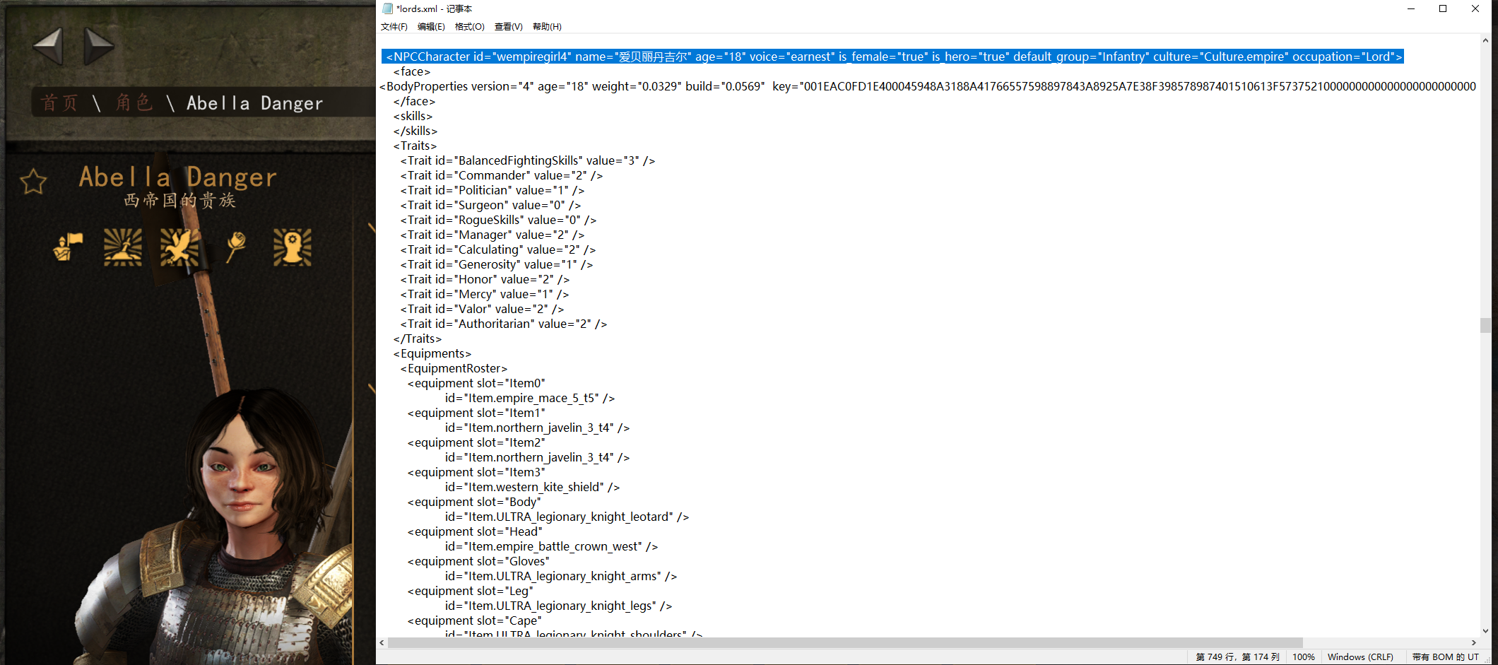Click the Trait Mercy line
Screen dimensions: 1498x665
[485, 294]
